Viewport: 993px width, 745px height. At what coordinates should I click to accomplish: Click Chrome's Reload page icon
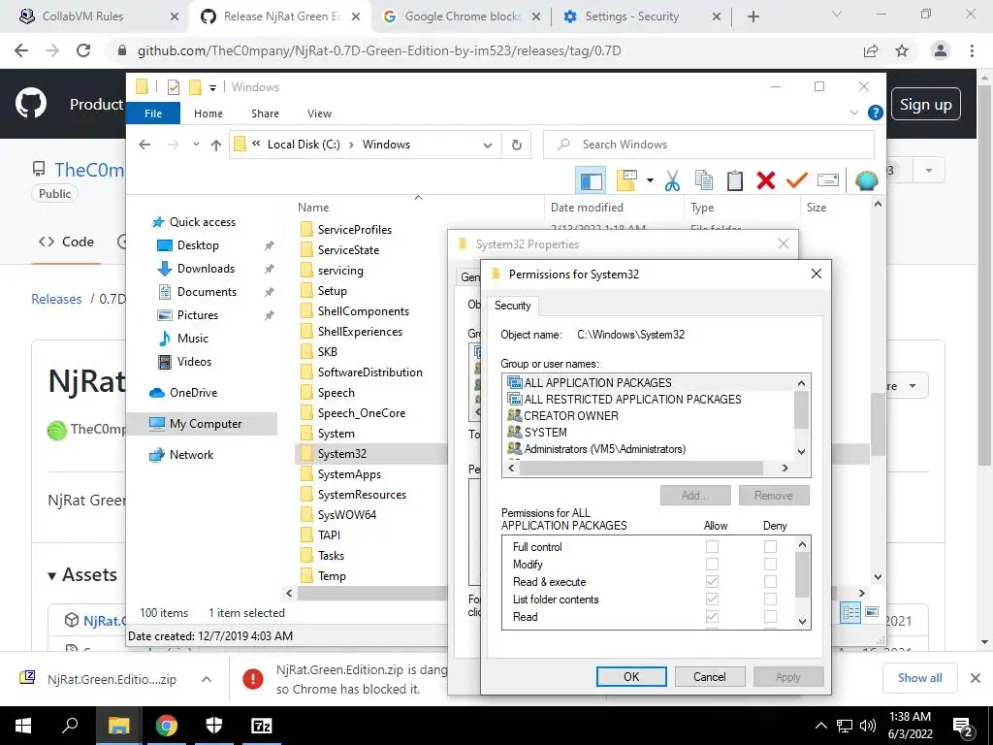(83, 50)
